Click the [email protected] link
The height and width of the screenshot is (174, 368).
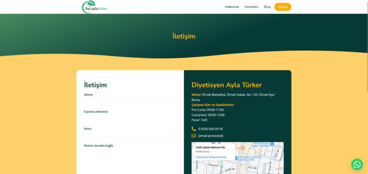(x=211, y=136)
